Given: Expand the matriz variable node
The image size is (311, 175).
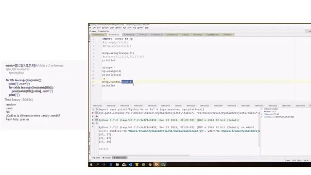Looking at the screenshot, I should point(262,117).
